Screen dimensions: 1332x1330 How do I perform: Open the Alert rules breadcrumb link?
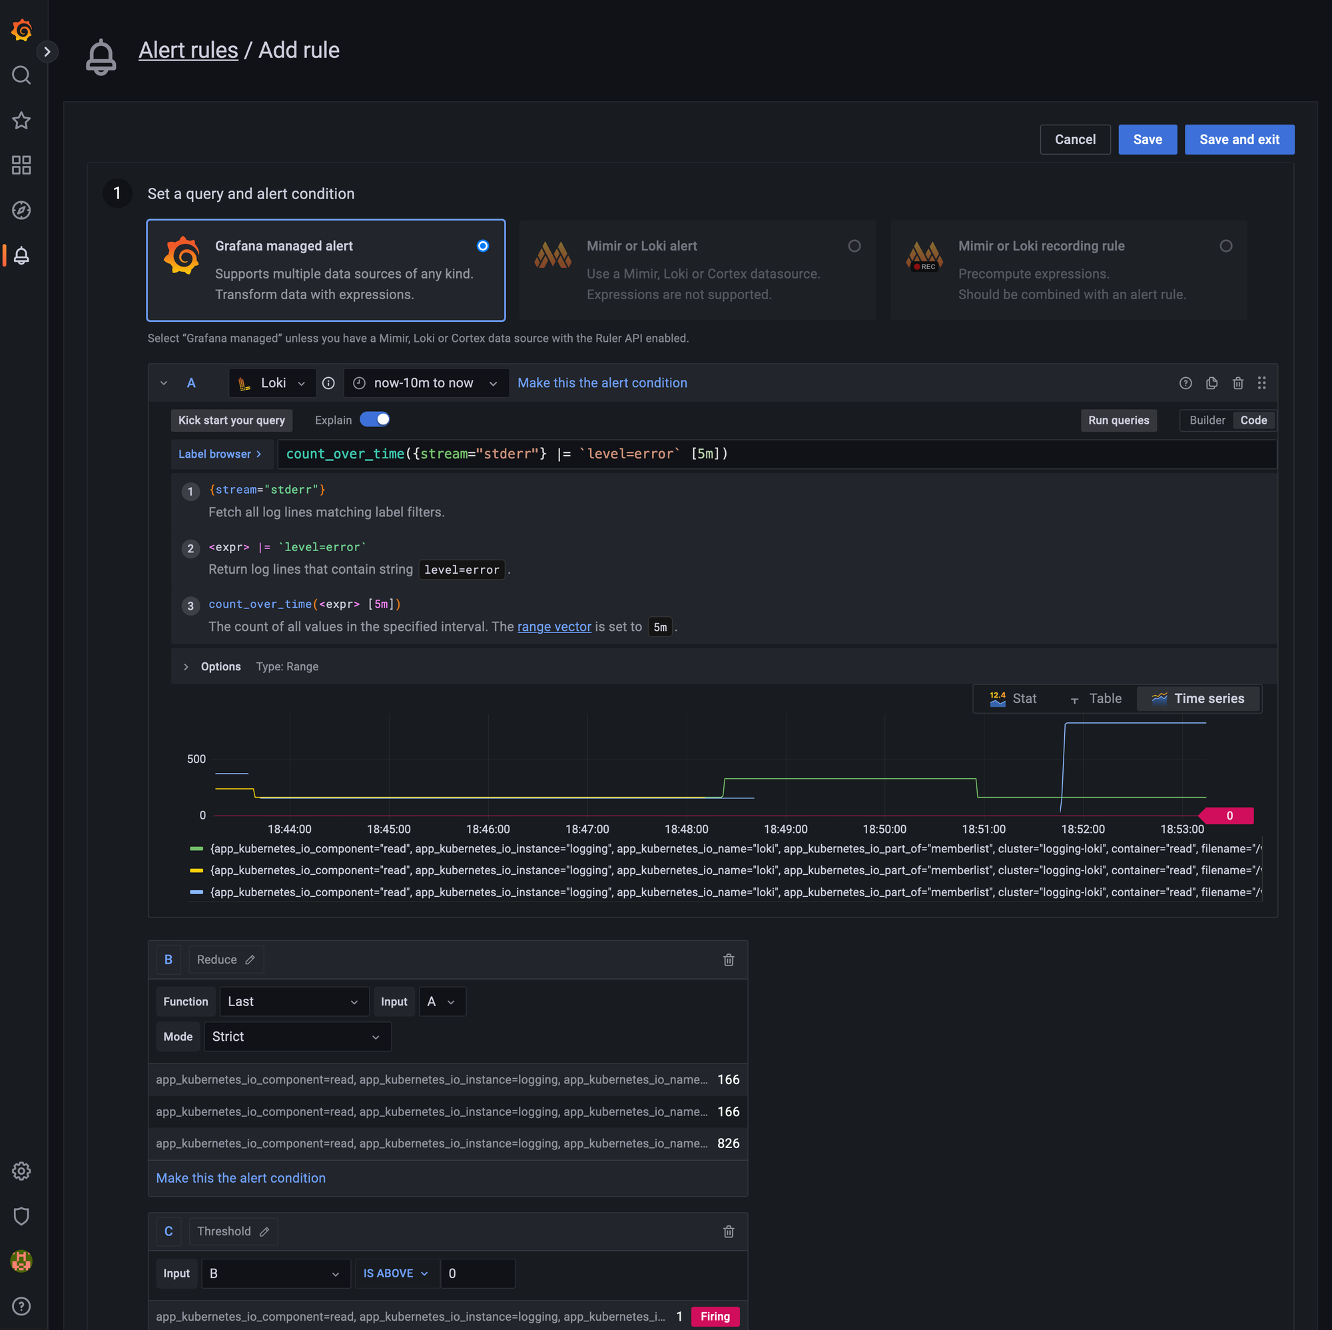click(188, 51)
